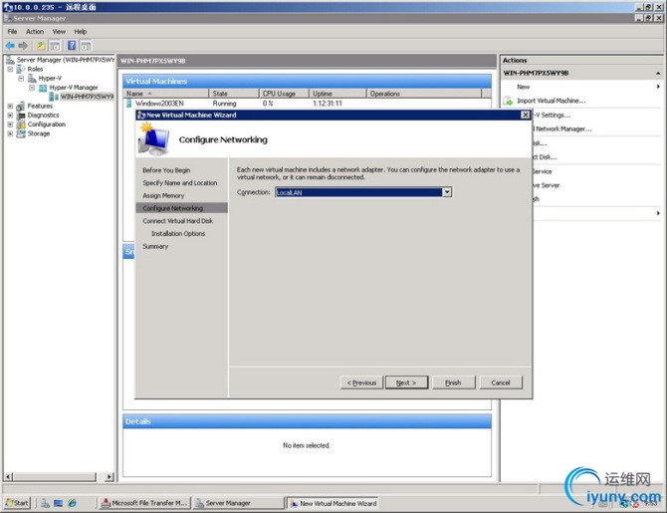
Task: Click the up-one-level folder icon
Action: point(41,46)
